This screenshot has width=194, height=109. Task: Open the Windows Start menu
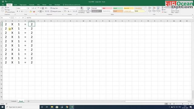2,107
